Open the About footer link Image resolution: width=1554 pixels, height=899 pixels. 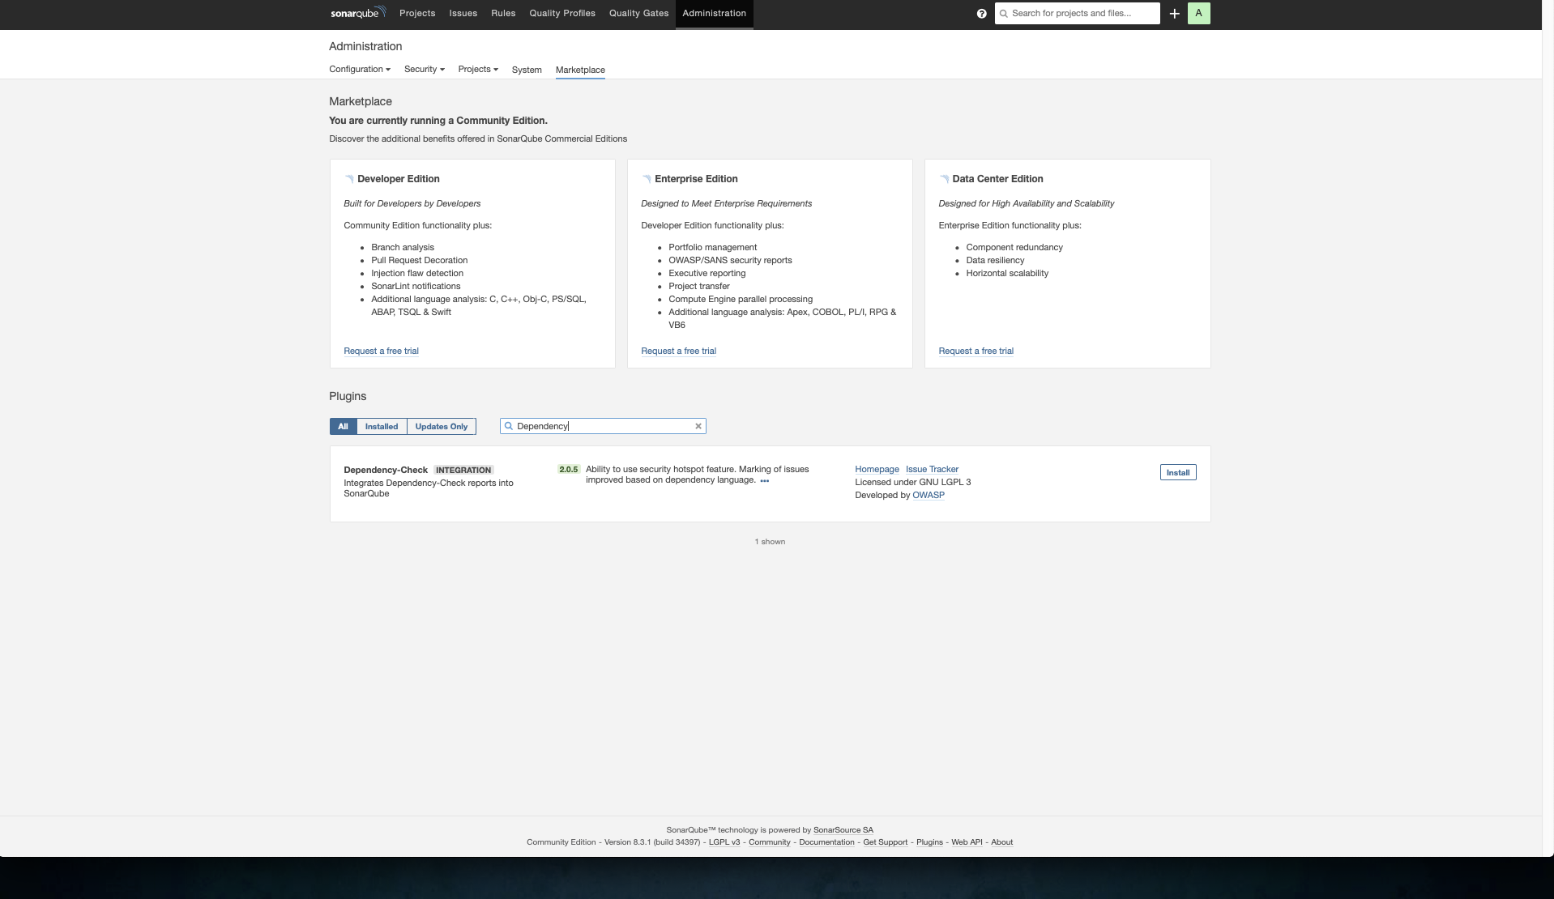1001,842
